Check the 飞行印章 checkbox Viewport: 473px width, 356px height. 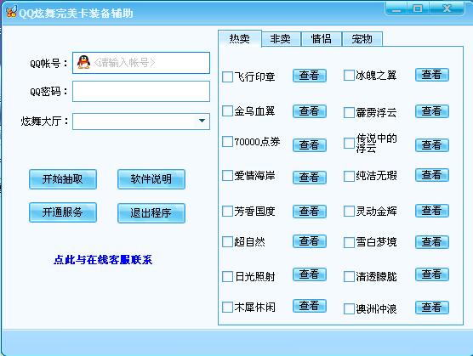(x=227, y=76)
